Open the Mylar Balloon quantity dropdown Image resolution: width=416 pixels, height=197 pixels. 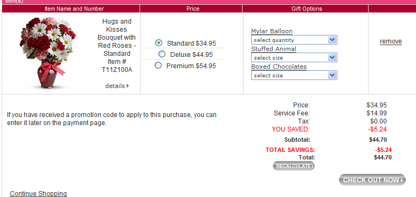294,40
